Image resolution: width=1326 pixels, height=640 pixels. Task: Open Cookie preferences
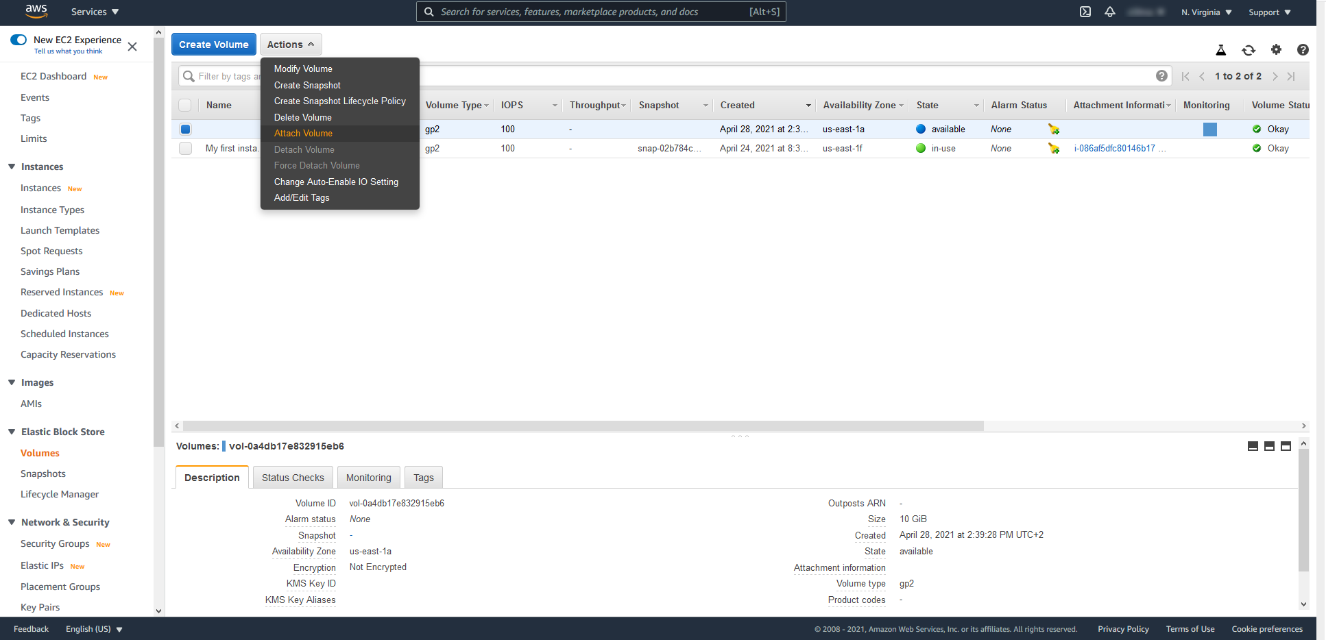click(1267, 629)
